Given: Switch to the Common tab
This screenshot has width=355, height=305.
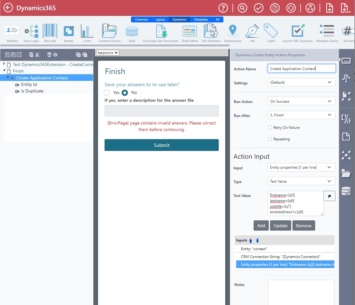Looking at the screenshot, I should (x=142, y=20).
